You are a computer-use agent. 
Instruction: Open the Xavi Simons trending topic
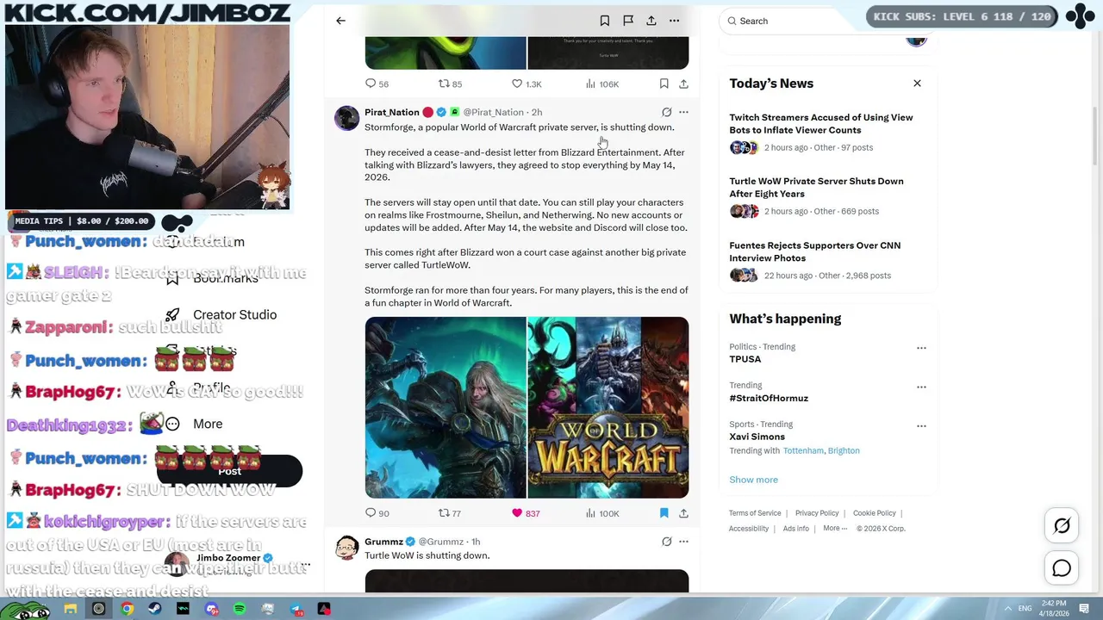coord(757,437)
